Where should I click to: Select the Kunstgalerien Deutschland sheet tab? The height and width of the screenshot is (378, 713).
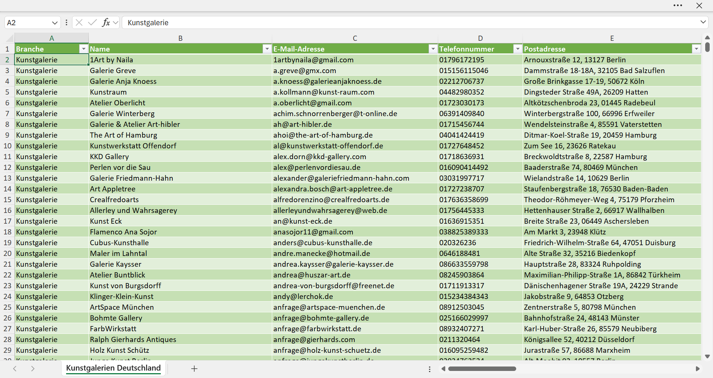click(113, 368)
